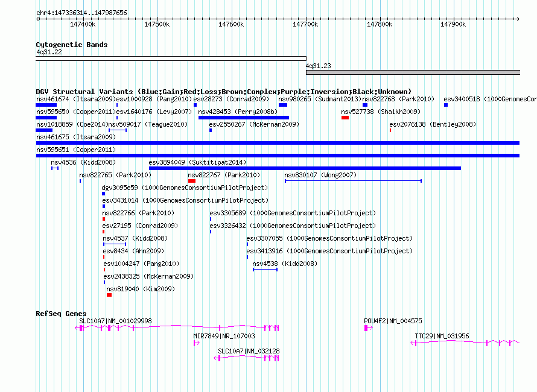Select nsv822767 (Park2010) label

coord(224,175)
